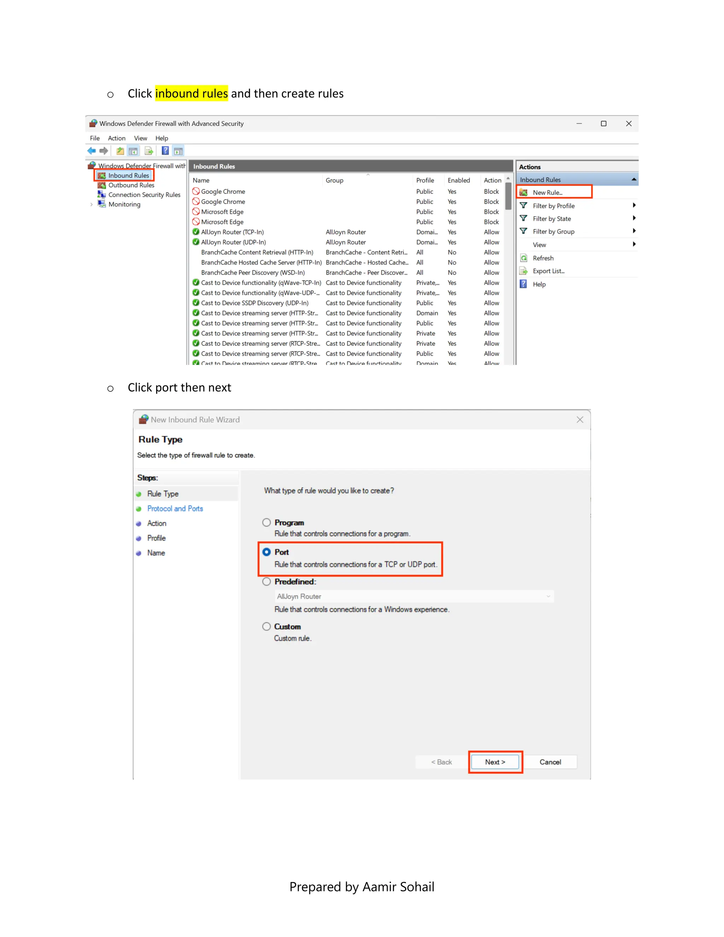Click the < Back button in wizard
Screen dimensions: 724x937
coord(441,762)
